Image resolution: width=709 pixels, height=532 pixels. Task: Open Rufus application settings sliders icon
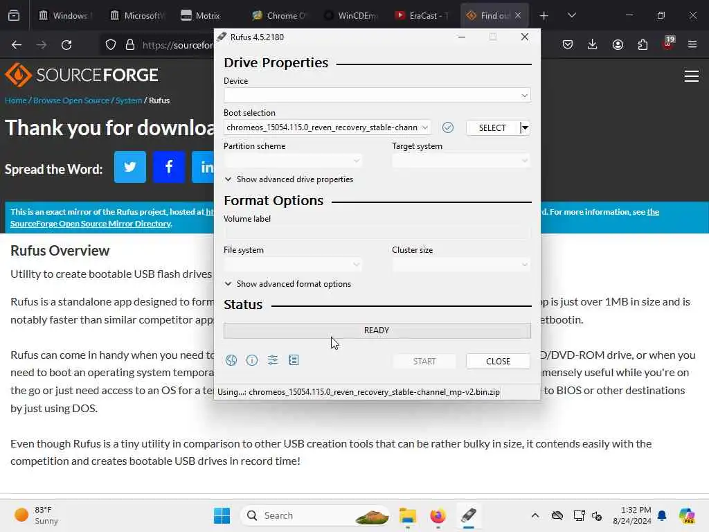point(273,360)
